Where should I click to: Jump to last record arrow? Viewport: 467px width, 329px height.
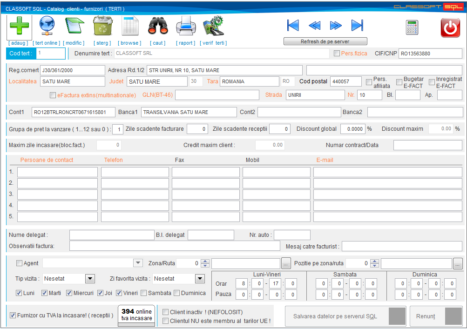click(357, 25)
